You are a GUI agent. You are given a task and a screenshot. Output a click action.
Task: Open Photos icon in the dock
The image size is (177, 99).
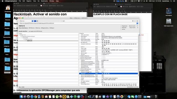point(122,97)
